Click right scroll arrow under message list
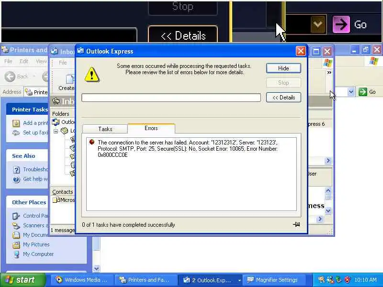Image resolution: width=383 pixels, height=287 pixels. click(x=328, y=160)
